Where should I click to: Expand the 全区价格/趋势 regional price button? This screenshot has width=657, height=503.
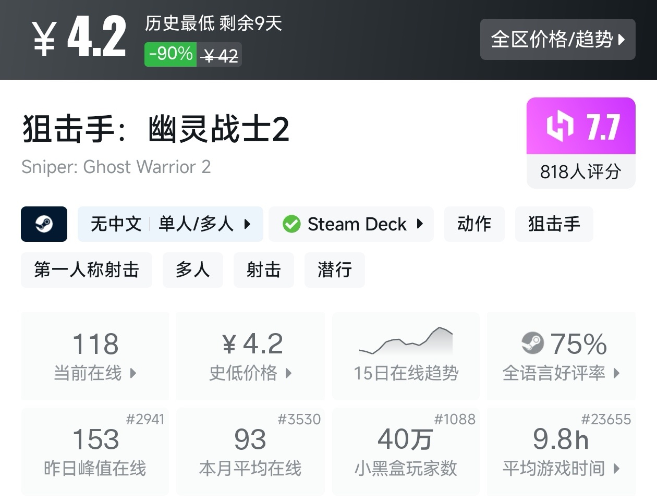[557, 39]
